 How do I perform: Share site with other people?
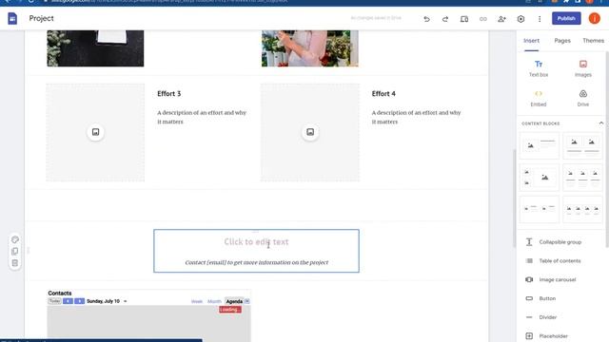(501, 19)
